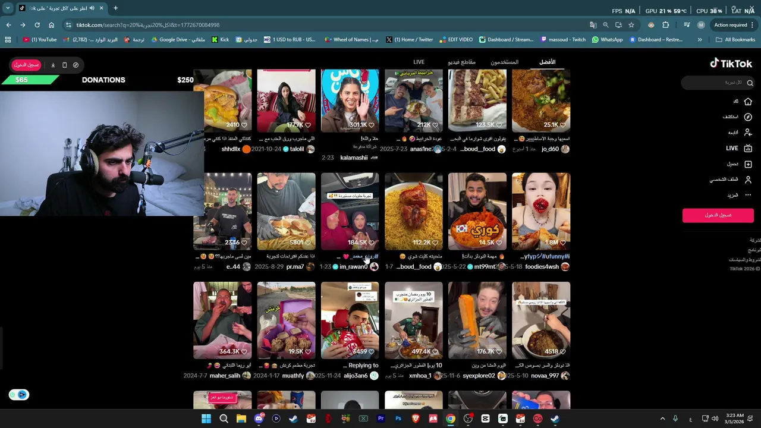Image resolution: width=761 pixels, height=428 pixels.
Task: Open the Chrome apps grid icon
Action: 8,40
